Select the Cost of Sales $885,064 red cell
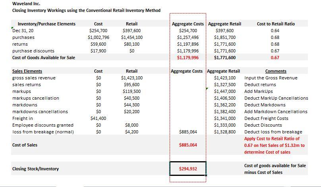 click(x=188, y=145)
